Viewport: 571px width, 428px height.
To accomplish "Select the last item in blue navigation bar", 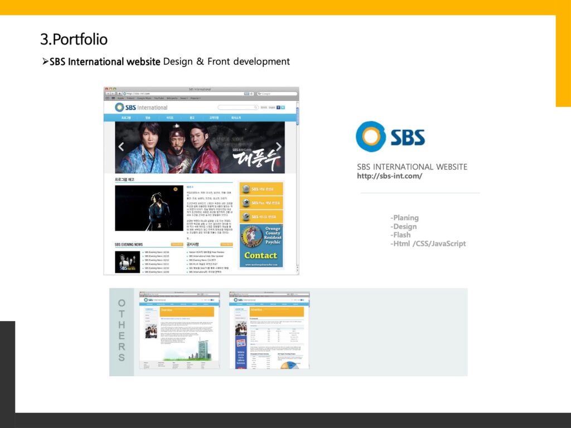I will pos(236,118).
